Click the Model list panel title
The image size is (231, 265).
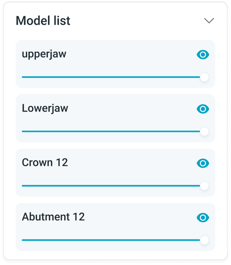[x=43, y=21]
